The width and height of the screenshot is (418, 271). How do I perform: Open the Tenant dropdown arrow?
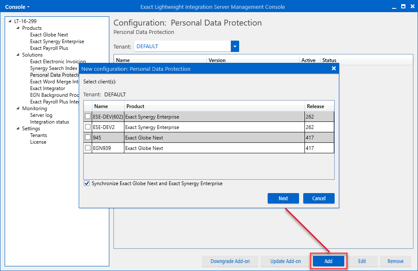(x=235, y=46)
